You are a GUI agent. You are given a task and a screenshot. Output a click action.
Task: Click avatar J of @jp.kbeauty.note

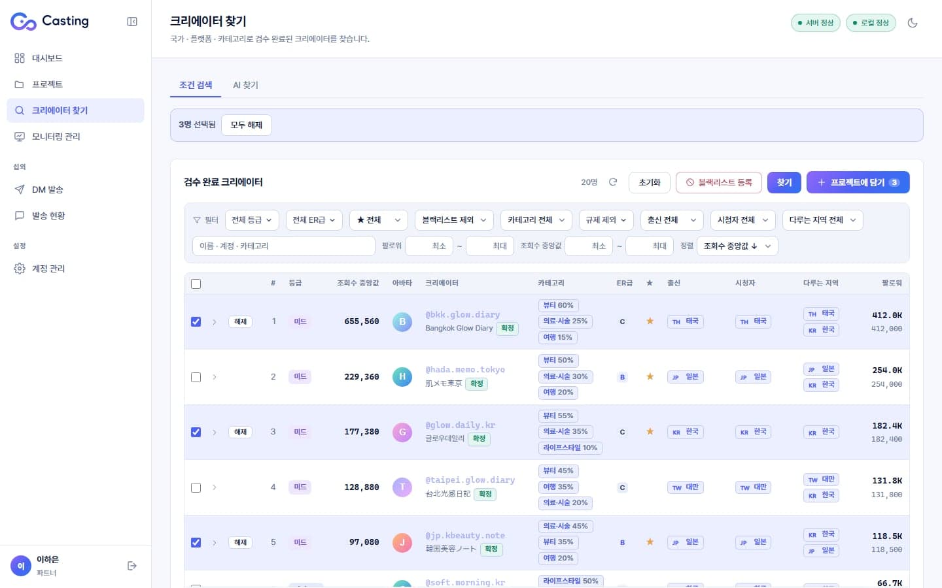tap(402, 542)
